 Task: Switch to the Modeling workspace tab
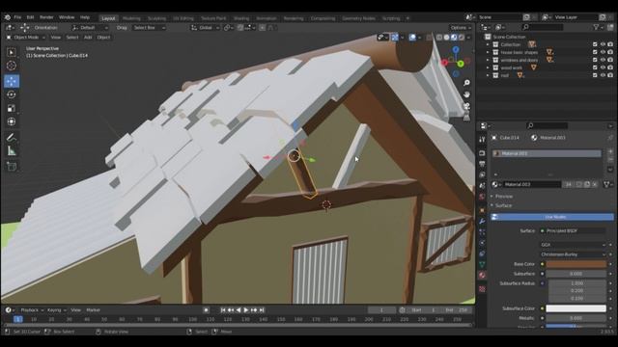click(131, 18)
